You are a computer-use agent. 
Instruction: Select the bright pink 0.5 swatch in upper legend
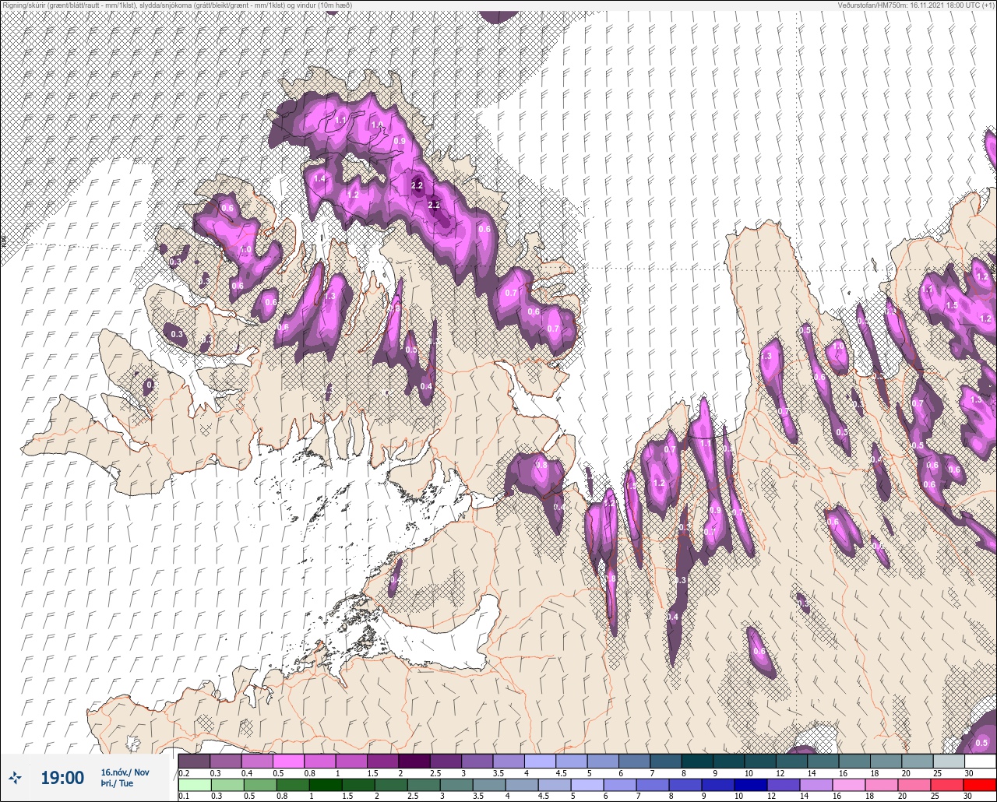288,761
